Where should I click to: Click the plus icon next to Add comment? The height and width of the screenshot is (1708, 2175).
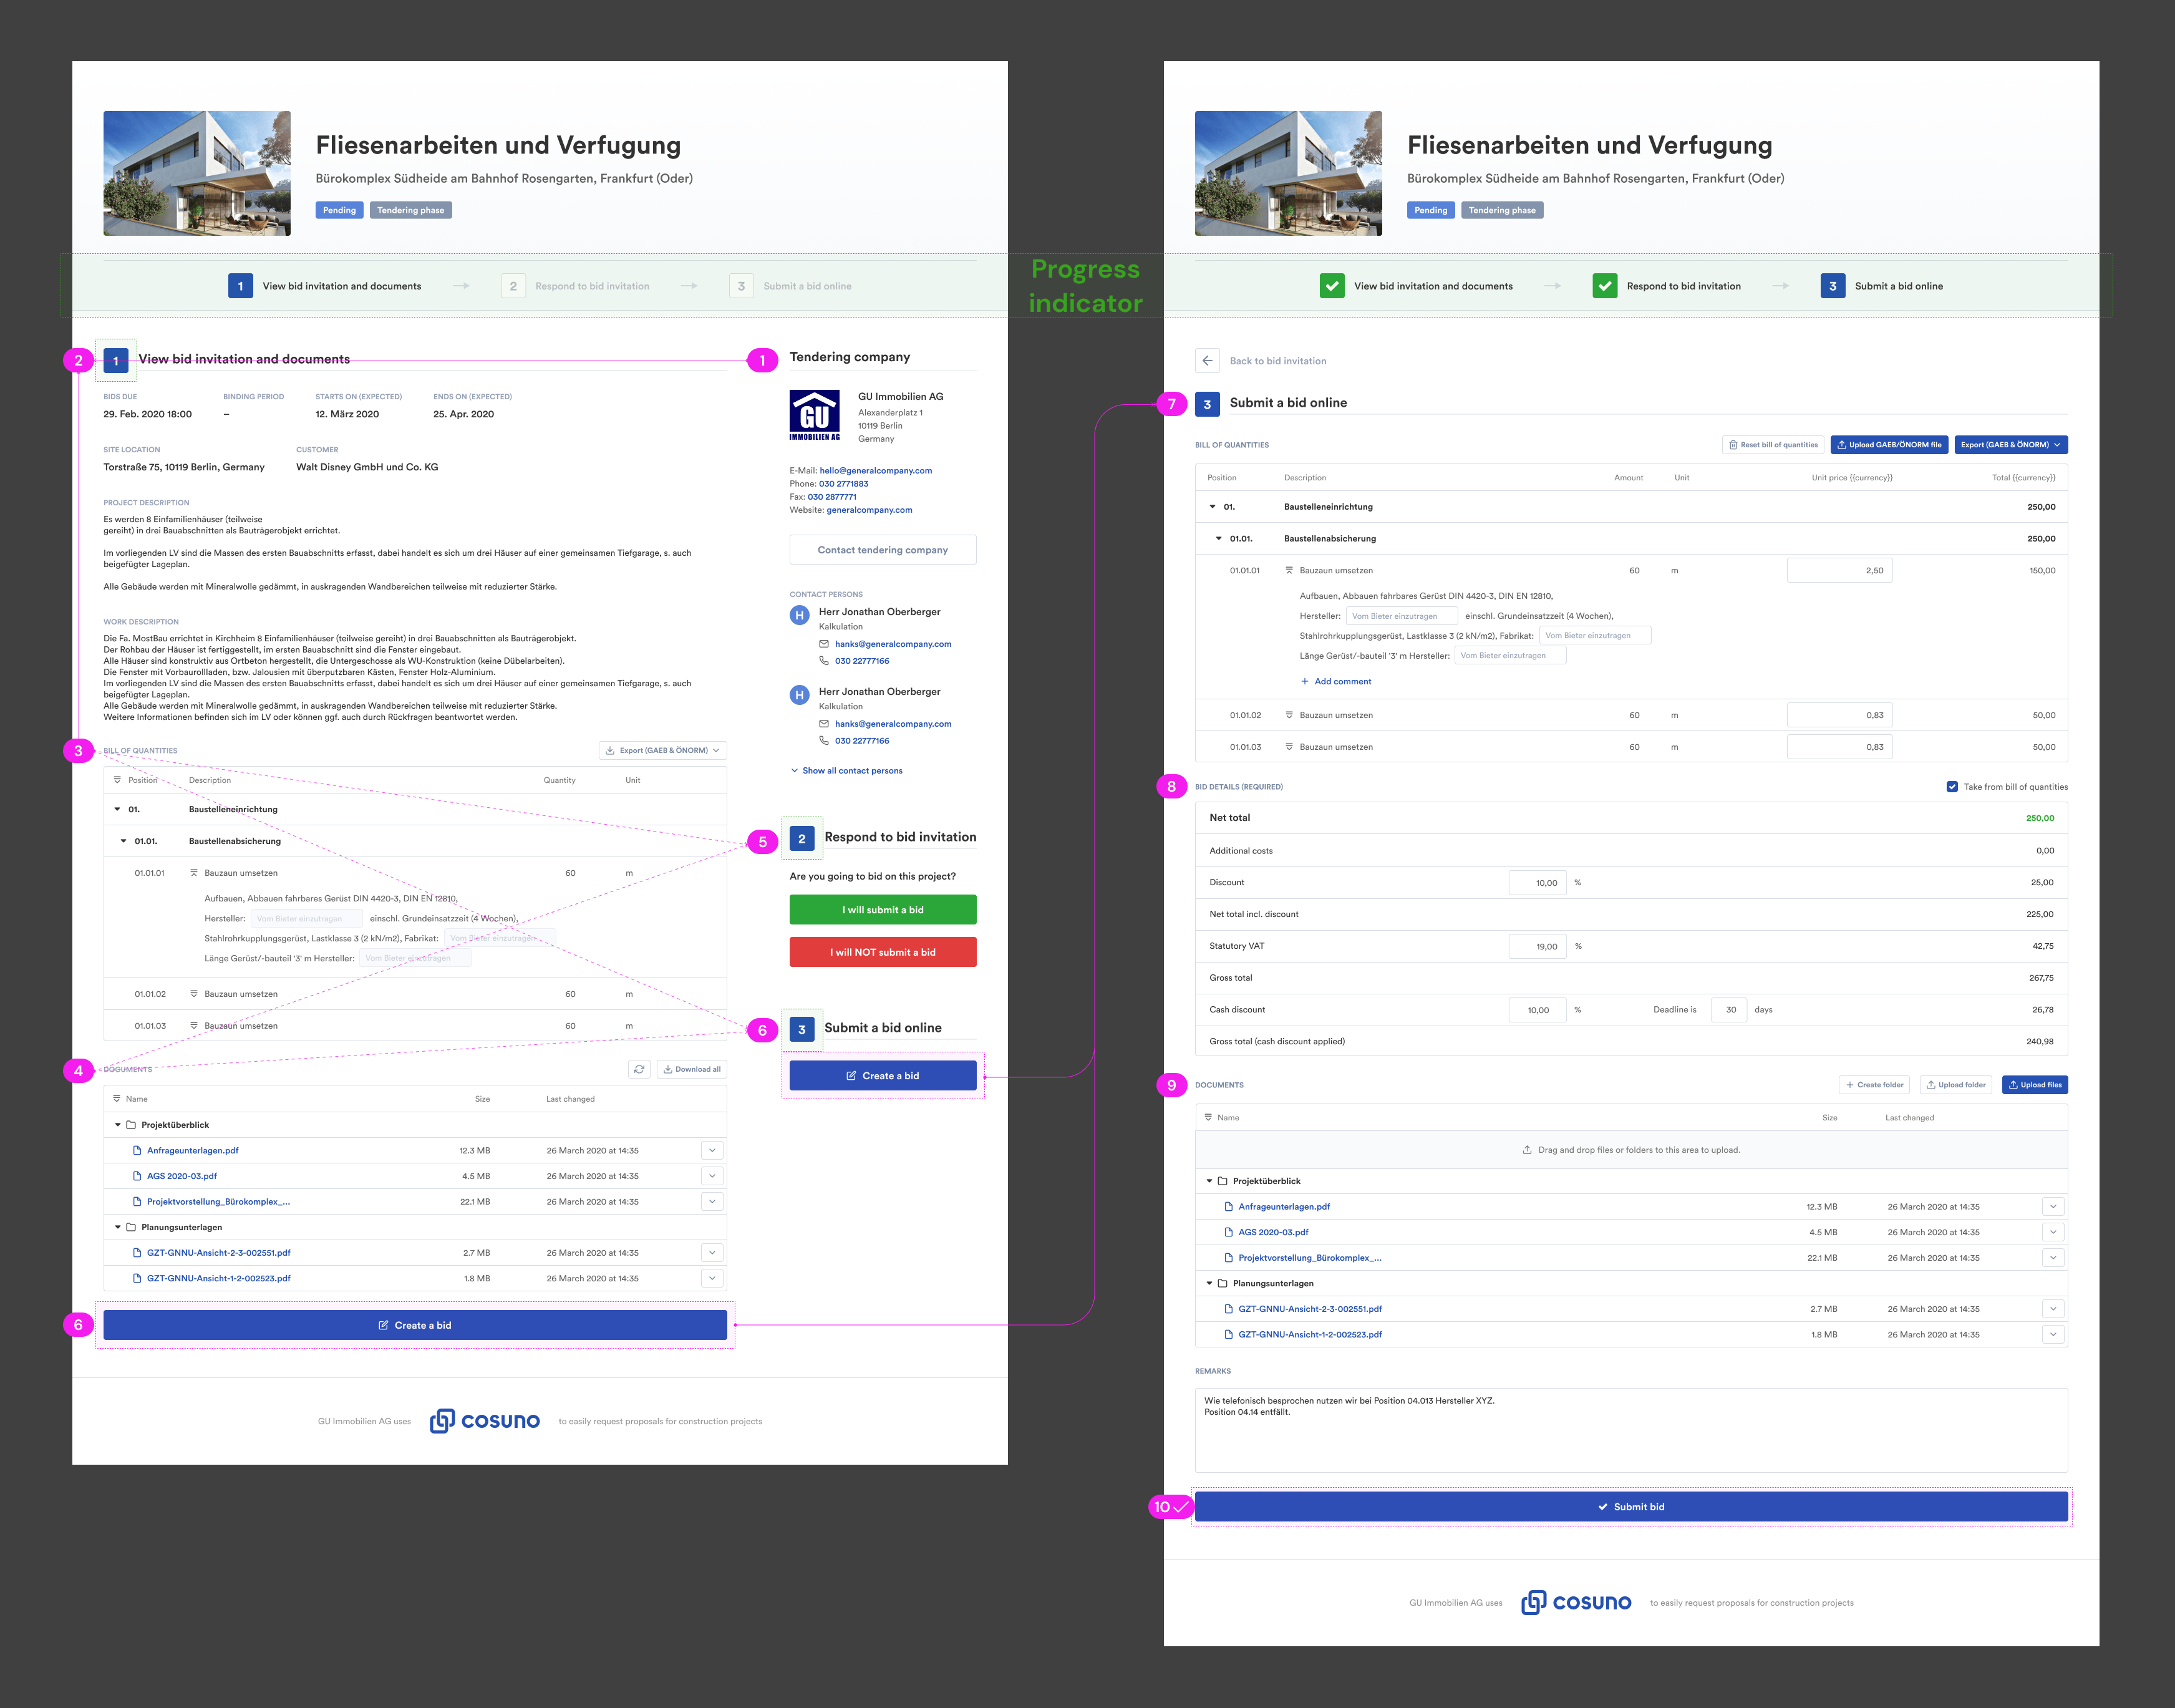pyautogui.click(x=1304, y=682)
